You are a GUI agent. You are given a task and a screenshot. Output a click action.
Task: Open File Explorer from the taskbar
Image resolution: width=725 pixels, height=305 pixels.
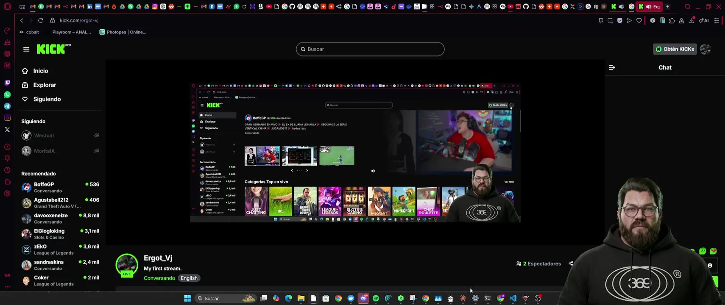pos(301,298)
